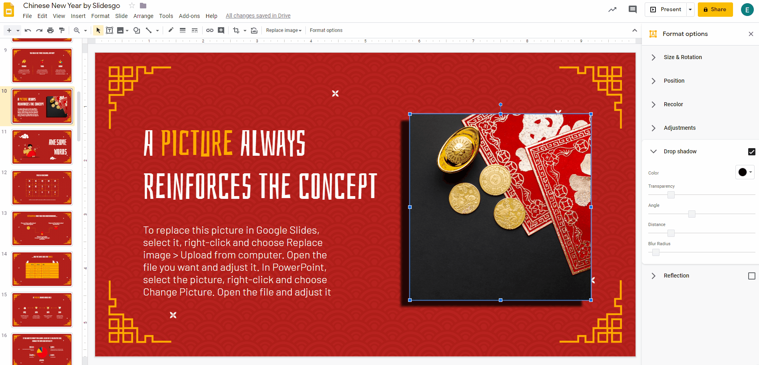Click the Border color pencil icon
The image size is (759, 365).
[x=171, y=30]
